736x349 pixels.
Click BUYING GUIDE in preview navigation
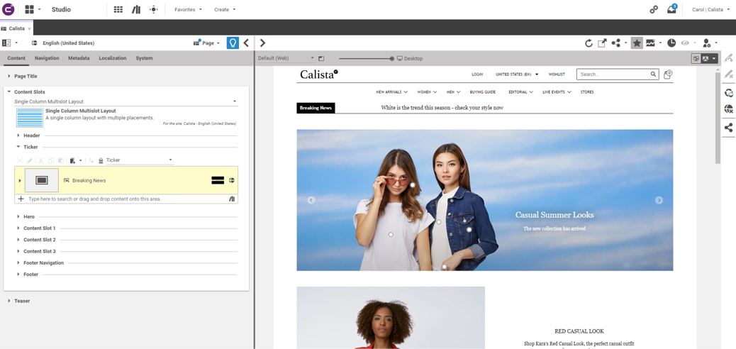point(483,92)
